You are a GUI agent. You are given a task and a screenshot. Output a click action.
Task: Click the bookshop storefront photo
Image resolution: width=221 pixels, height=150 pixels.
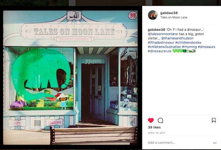(70, 78)
